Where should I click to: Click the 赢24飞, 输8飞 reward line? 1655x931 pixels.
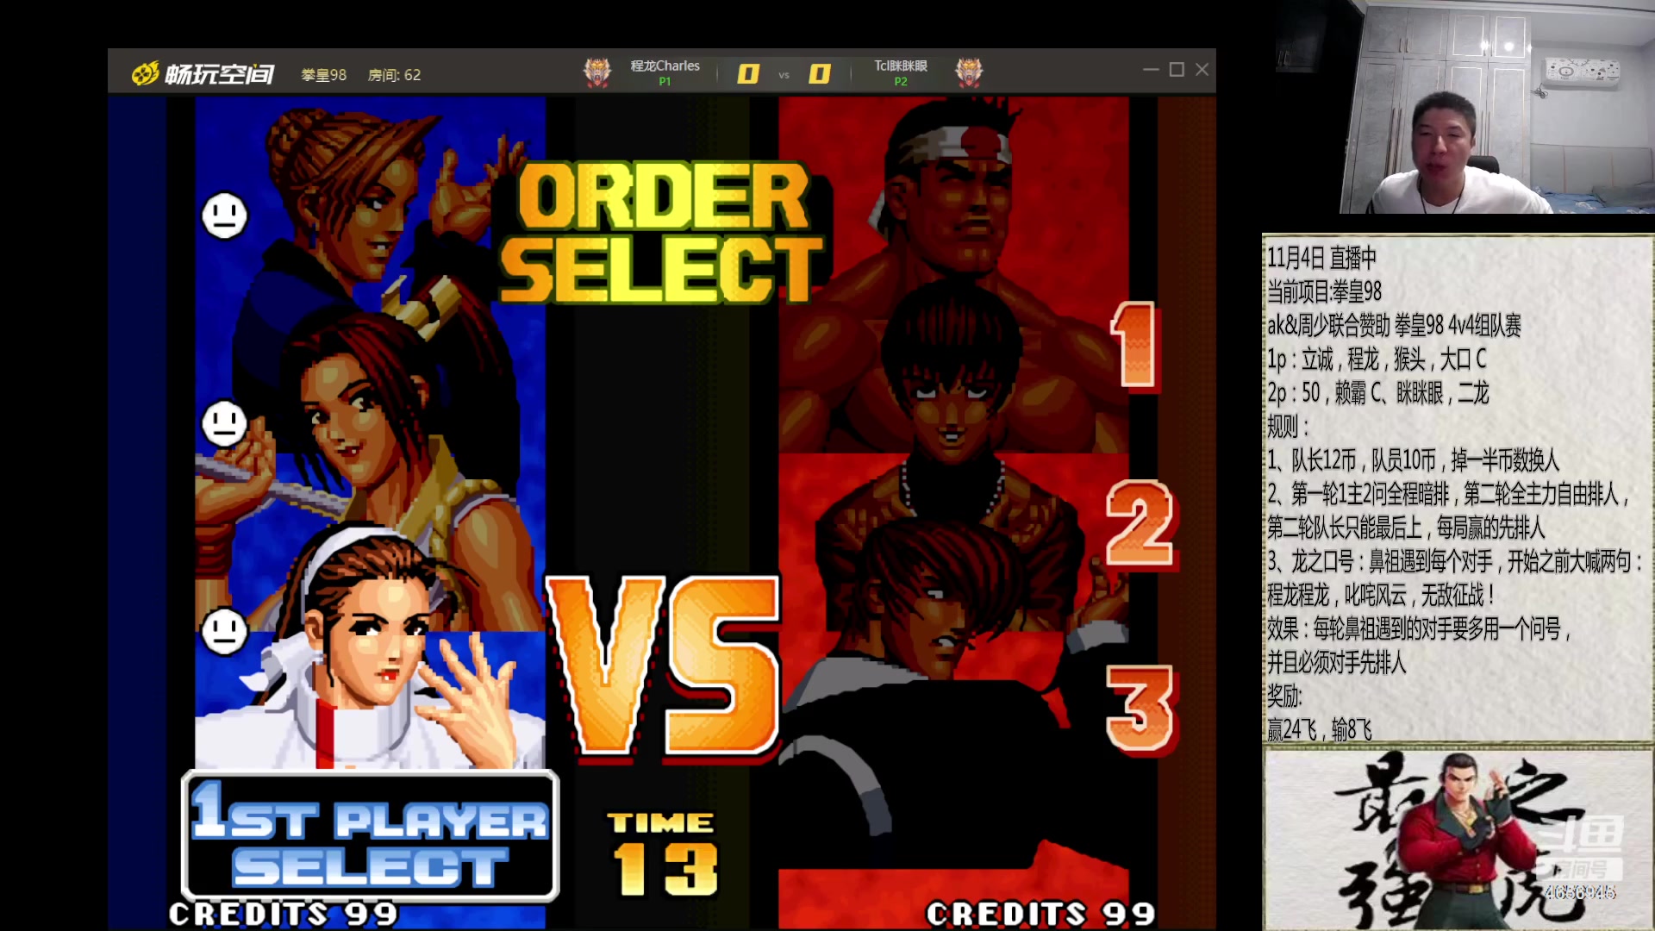click(x=1319, y=730)
